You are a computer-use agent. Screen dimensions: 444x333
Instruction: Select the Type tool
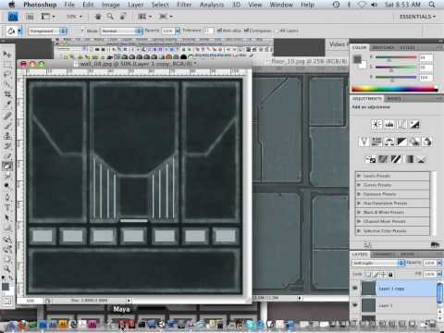tap(6, 207)
